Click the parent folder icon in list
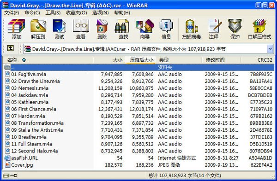 point(7,67)
